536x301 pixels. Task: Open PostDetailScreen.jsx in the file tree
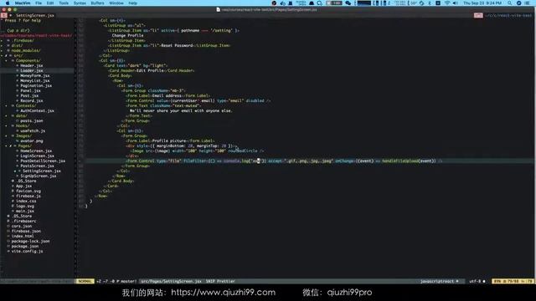coord(43,161)
